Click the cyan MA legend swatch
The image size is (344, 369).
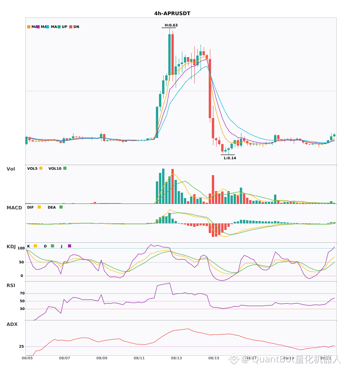[x=47, y=27]
